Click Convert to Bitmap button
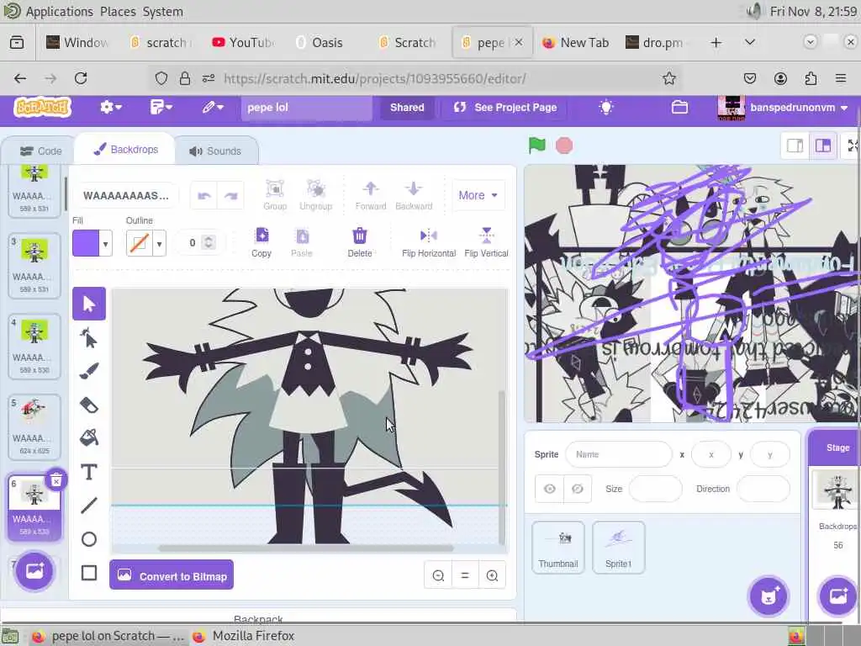This screenshot has width=861, height=646. click(172, 575)
